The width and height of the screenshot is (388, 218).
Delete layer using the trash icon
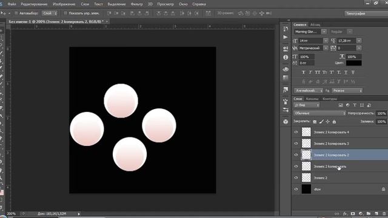click(x=384, y=214)
